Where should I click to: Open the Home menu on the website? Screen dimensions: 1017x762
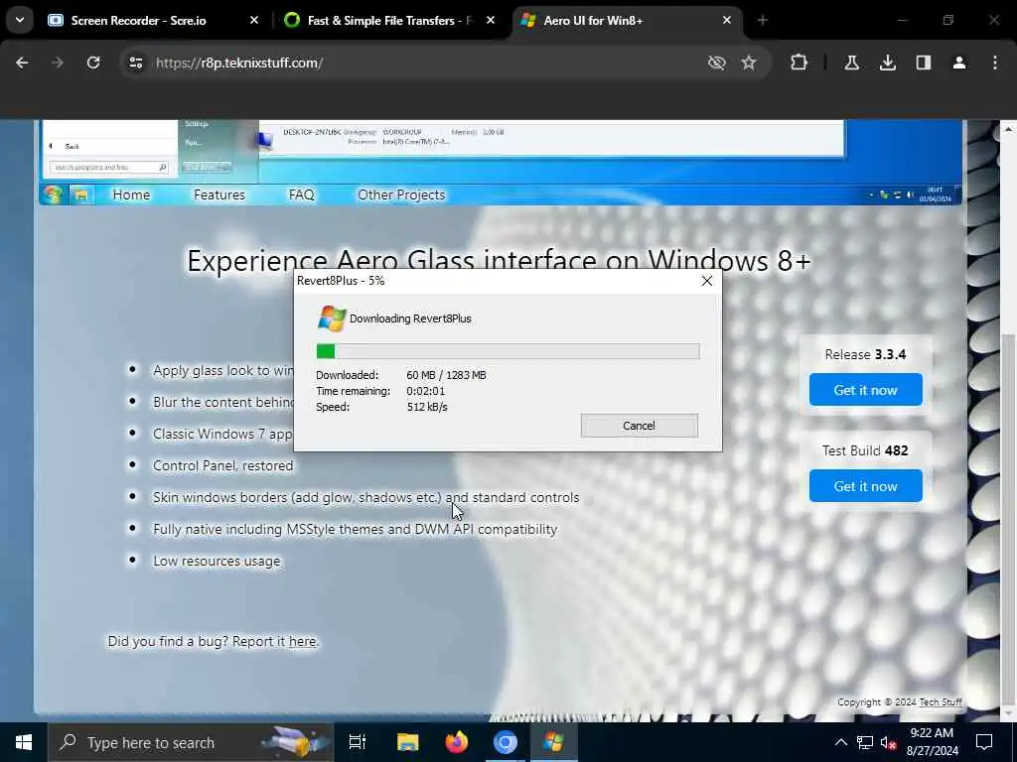(x=131, y=195)
